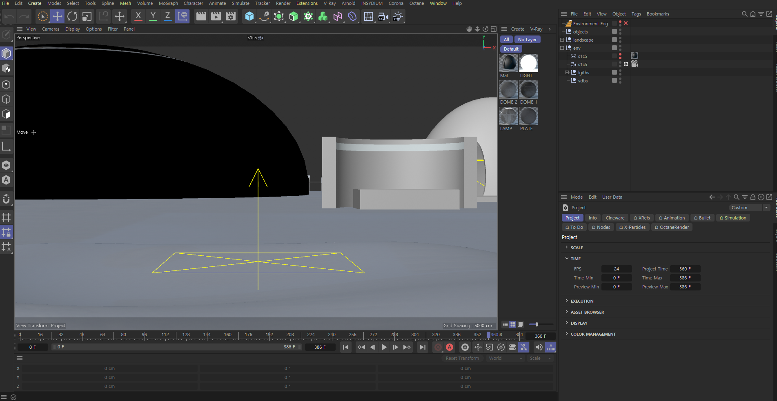The height and width of the screenshot is (401, 777).
Task: Open viewport Cameras menu
Action: point(51,29)
